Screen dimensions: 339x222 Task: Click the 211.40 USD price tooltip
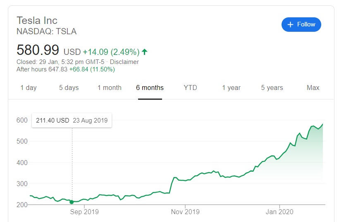pyautogui.click(x=72, y=120)
